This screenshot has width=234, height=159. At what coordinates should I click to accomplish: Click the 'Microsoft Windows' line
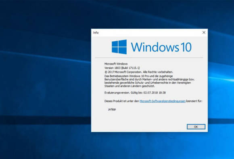116,64
